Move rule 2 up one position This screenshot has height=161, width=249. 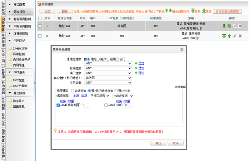pyautogui.click(x=229, y=36)
